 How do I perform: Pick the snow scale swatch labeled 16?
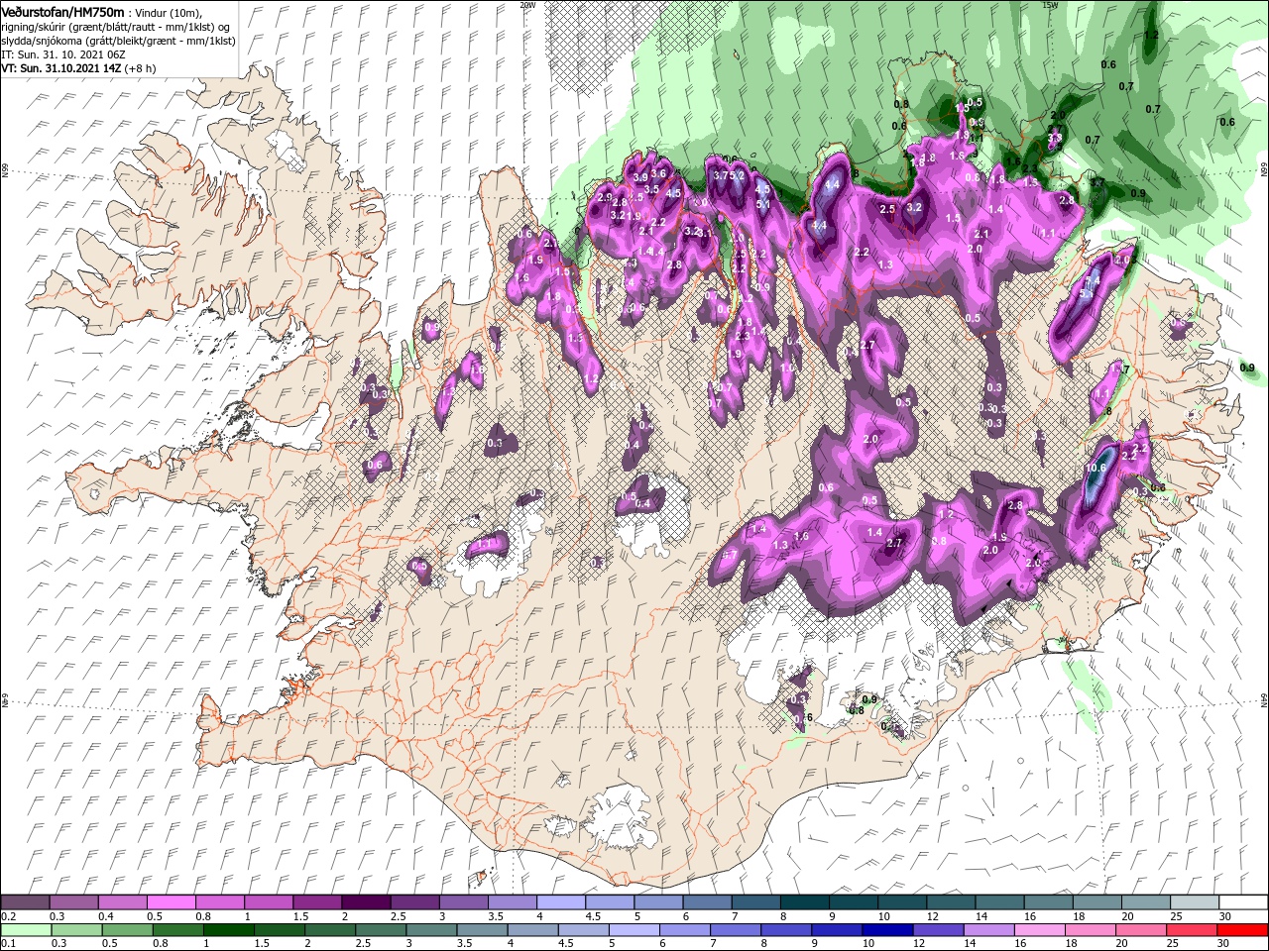(x=1049, y=901)
